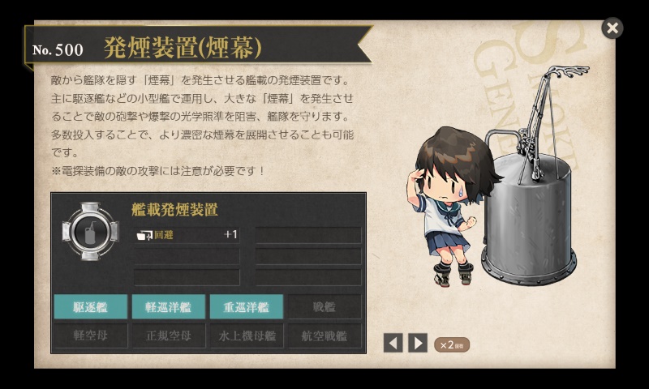Go to next equipment with right arrow
649x389 pixels.
tap(418, 343)
